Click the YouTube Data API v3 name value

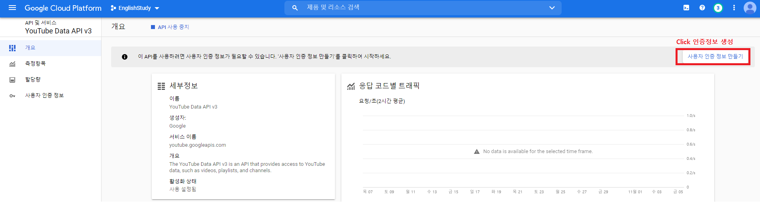click(x=193, y=107)
